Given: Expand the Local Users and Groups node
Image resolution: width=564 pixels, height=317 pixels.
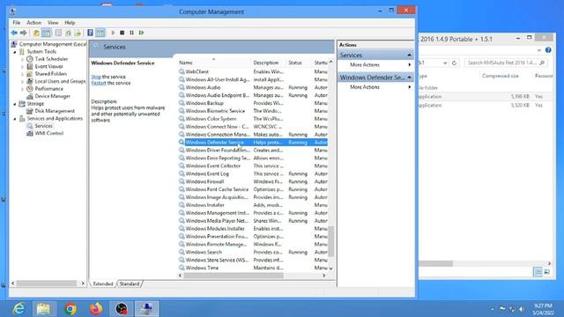Looking at the screenshot, I should [x=22, y=82].
